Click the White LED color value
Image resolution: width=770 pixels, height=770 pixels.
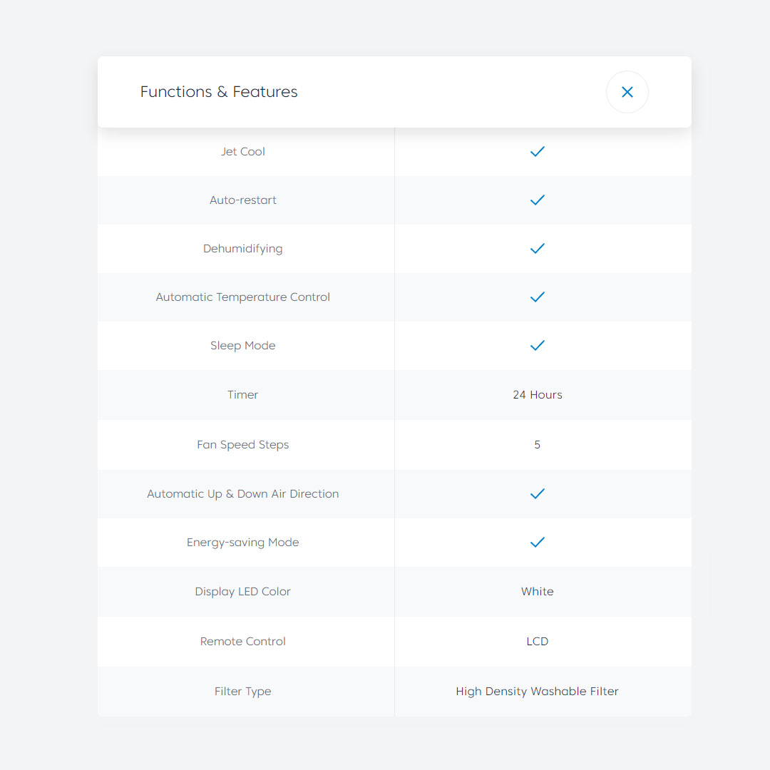(x=537, y=591)
